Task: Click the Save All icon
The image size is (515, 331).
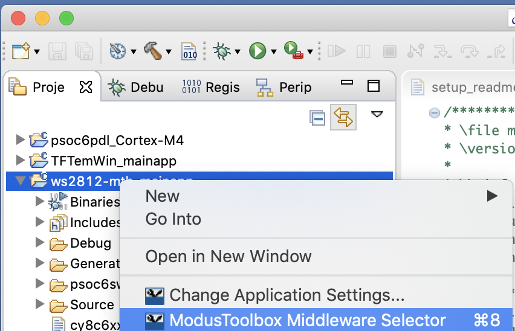Action: [85, 51]
